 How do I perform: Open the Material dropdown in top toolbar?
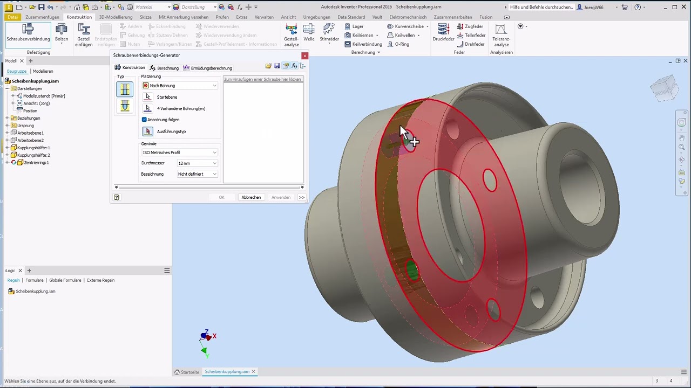pos(152,7)
